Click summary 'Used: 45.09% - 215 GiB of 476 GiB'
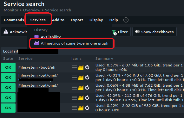 (128, 96)
